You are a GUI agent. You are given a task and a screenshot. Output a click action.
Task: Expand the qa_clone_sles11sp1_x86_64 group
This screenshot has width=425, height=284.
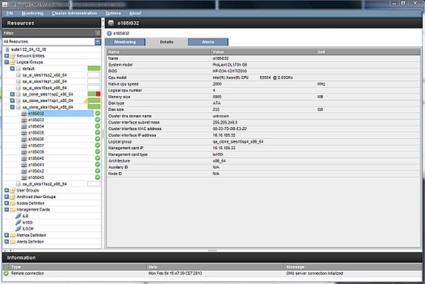click(x=12, y=100)
